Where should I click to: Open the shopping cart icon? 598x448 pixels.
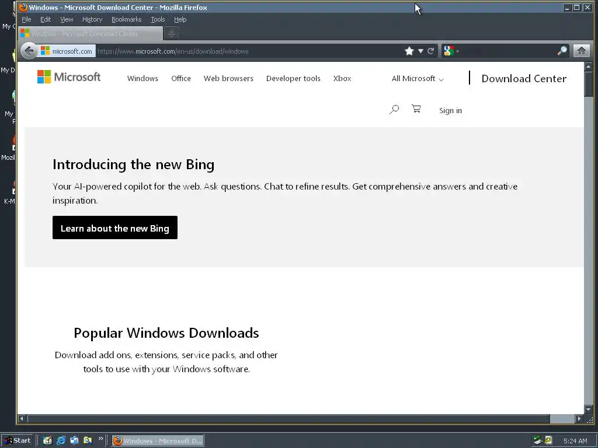click(x=416, y=109)
